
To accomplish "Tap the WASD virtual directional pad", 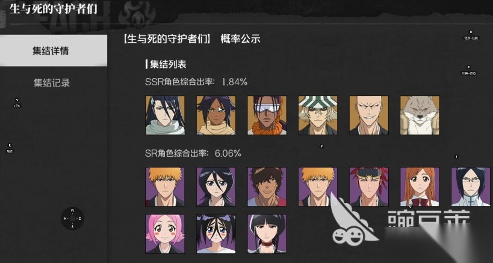I will pyautogui.click(x=72, y=219).
